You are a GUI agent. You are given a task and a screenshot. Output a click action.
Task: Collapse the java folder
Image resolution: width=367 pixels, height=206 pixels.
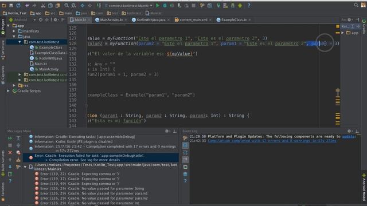(14, 37)
